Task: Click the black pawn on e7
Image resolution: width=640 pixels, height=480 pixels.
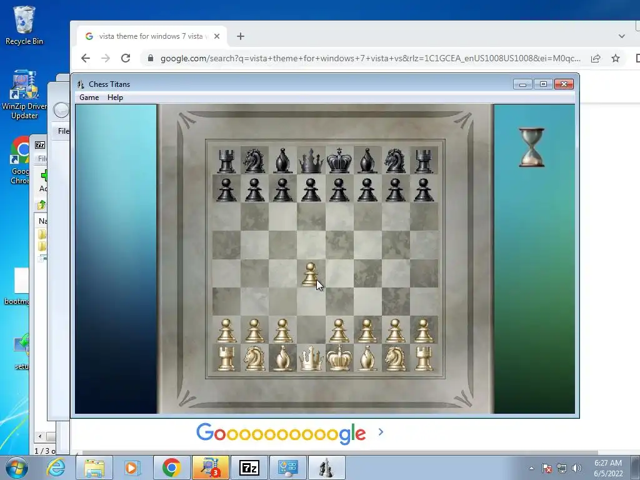Action: [339, 190]
